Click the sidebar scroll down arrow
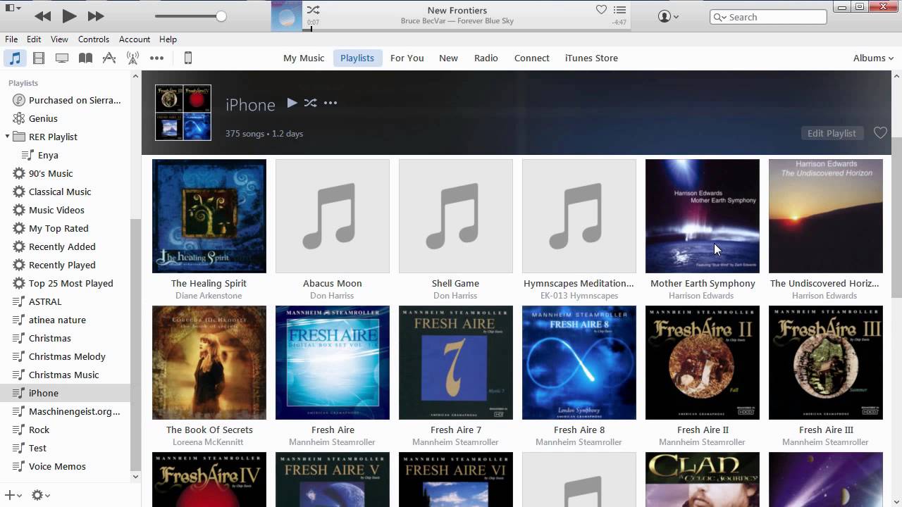The width and height of the screenshot is (902, 507). click(x=136, y=477)
